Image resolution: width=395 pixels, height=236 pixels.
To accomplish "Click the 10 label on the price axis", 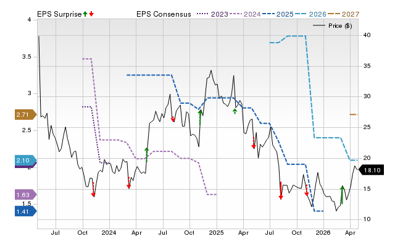I will point(367,219).
